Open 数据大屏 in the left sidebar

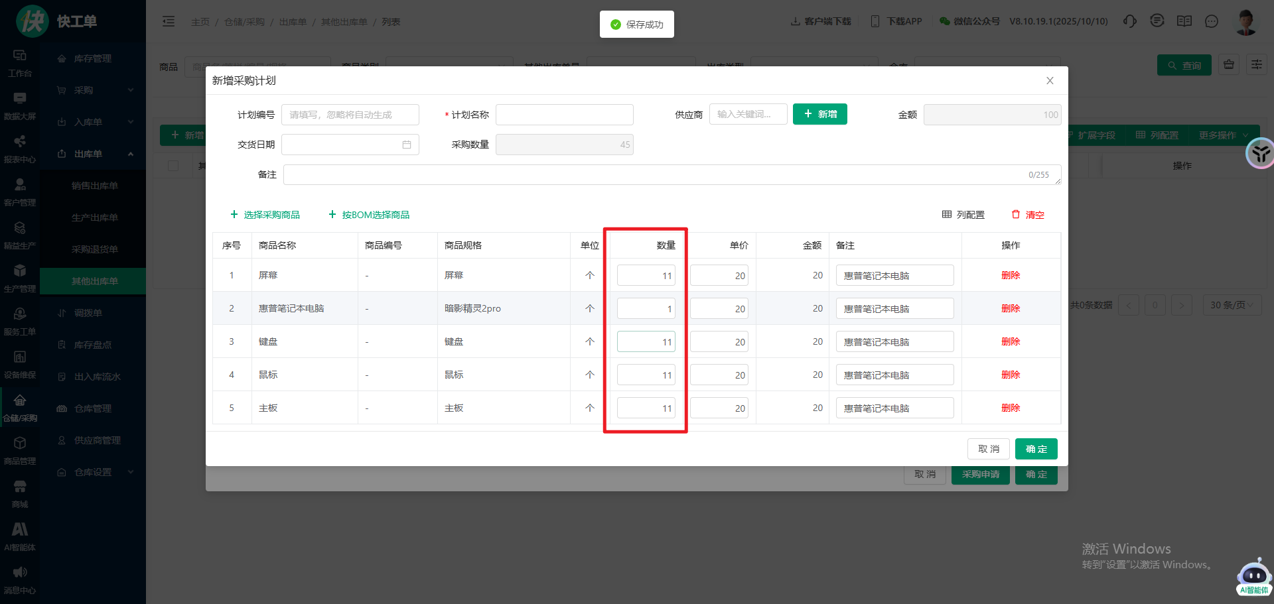pyautogui.click(x=20, y=105)
